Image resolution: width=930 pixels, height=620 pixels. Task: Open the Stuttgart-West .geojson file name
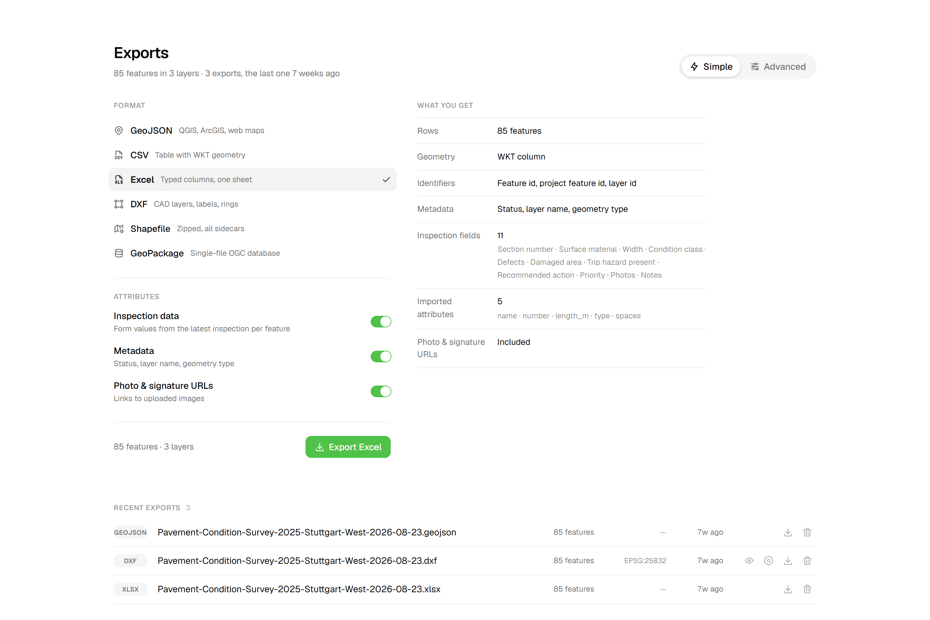(307, 532)
